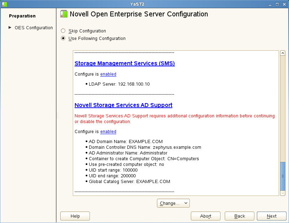Viewport: 289px width, 223px height.
Task: Open the Novell Storage Services AD Support link
Action: (123, 105)
